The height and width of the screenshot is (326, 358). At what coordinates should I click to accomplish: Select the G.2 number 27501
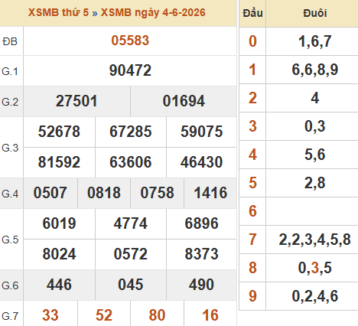pyautogui.click(x=76, y=101)
